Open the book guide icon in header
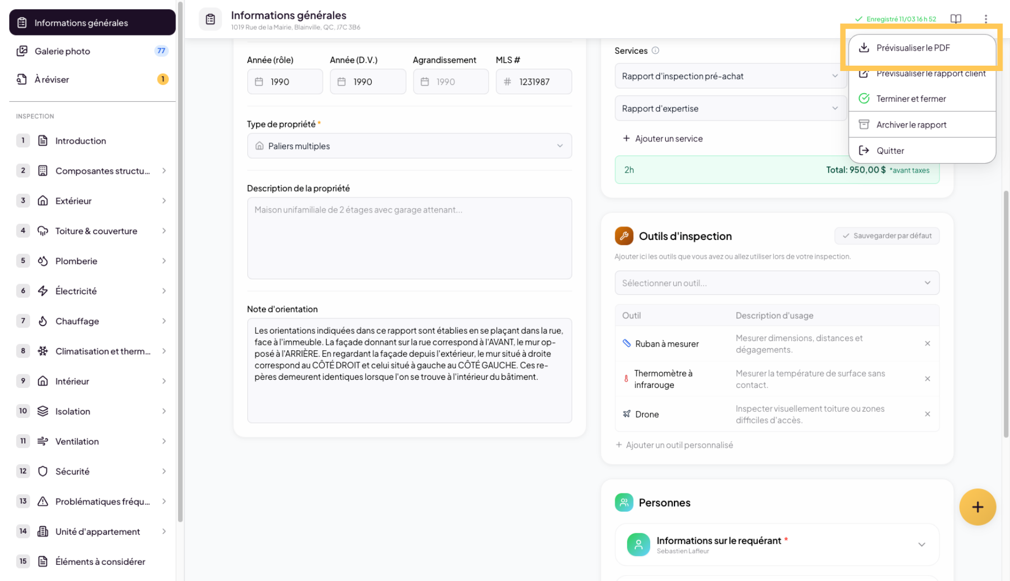Screen dimensions: 1010x581 [x=955, y=19]
